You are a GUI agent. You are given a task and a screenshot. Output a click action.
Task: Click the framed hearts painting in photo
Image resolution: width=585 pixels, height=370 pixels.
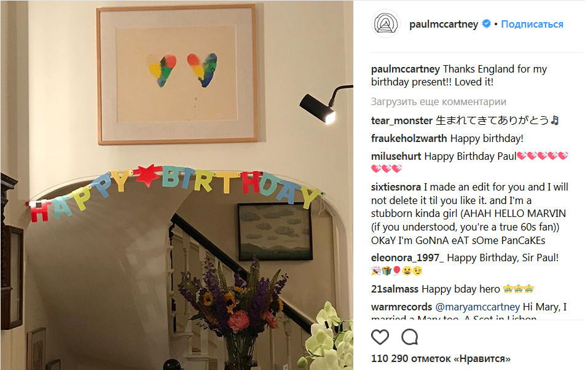pyautogui.click(x=177, y=73)
